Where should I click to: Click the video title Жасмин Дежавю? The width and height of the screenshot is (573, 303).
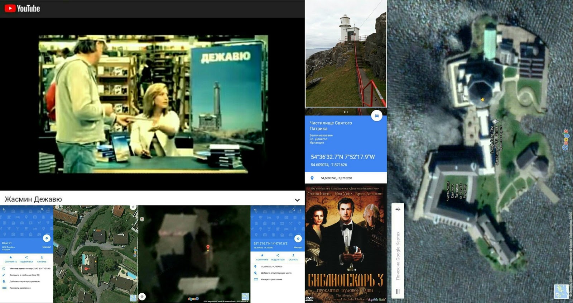point(33,199)
